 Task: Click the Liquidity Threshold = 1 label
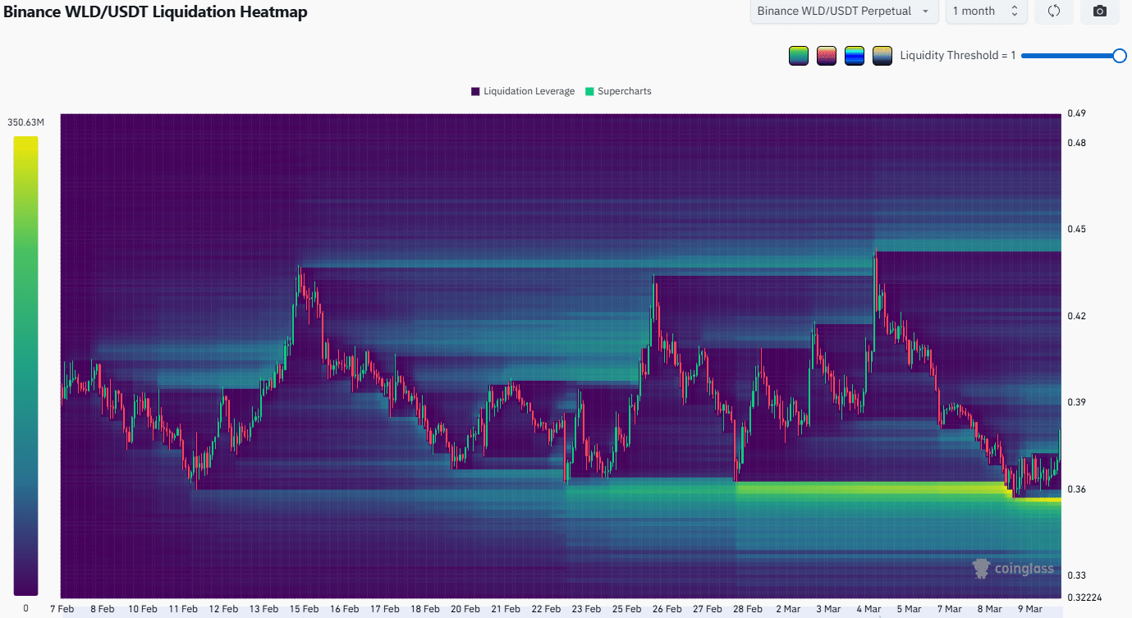(x=957, y=56)
